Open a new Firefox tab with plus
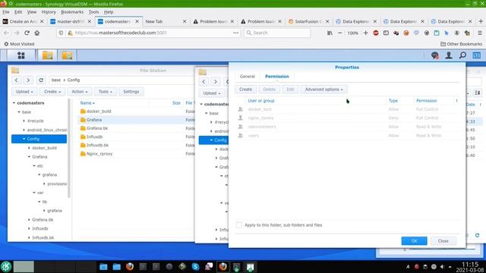Image resolution: width=486 pixels, height=273 pixels. [481, 21]
